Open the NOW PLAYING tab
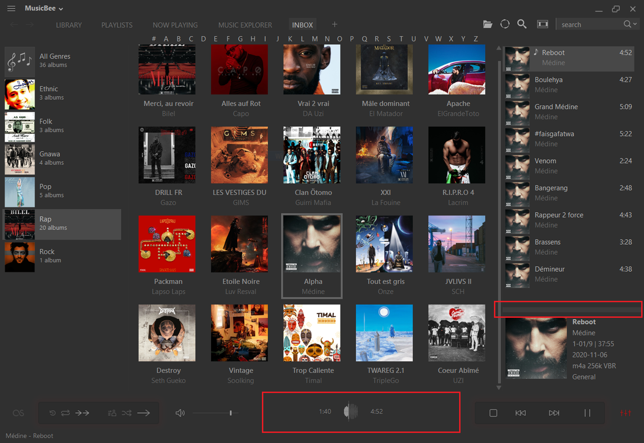The width and height of the screenshot is (644, 443). (175, 25)
